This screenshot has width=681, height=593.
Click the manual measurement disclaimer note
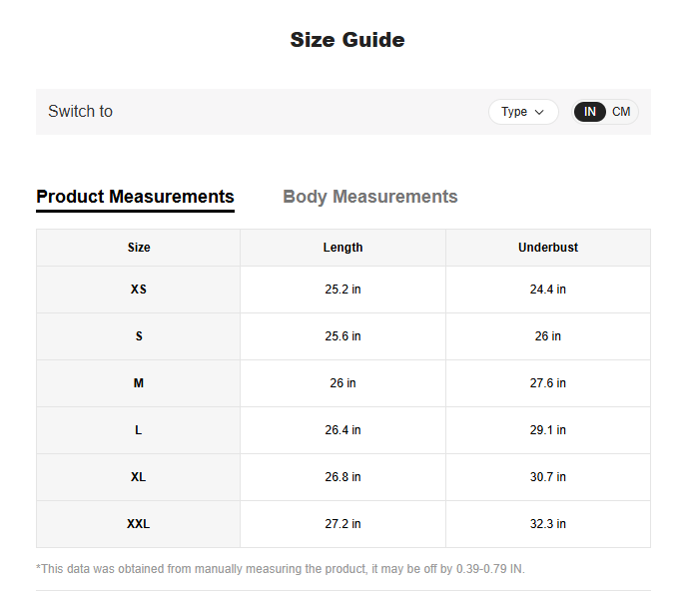(281, 569)
